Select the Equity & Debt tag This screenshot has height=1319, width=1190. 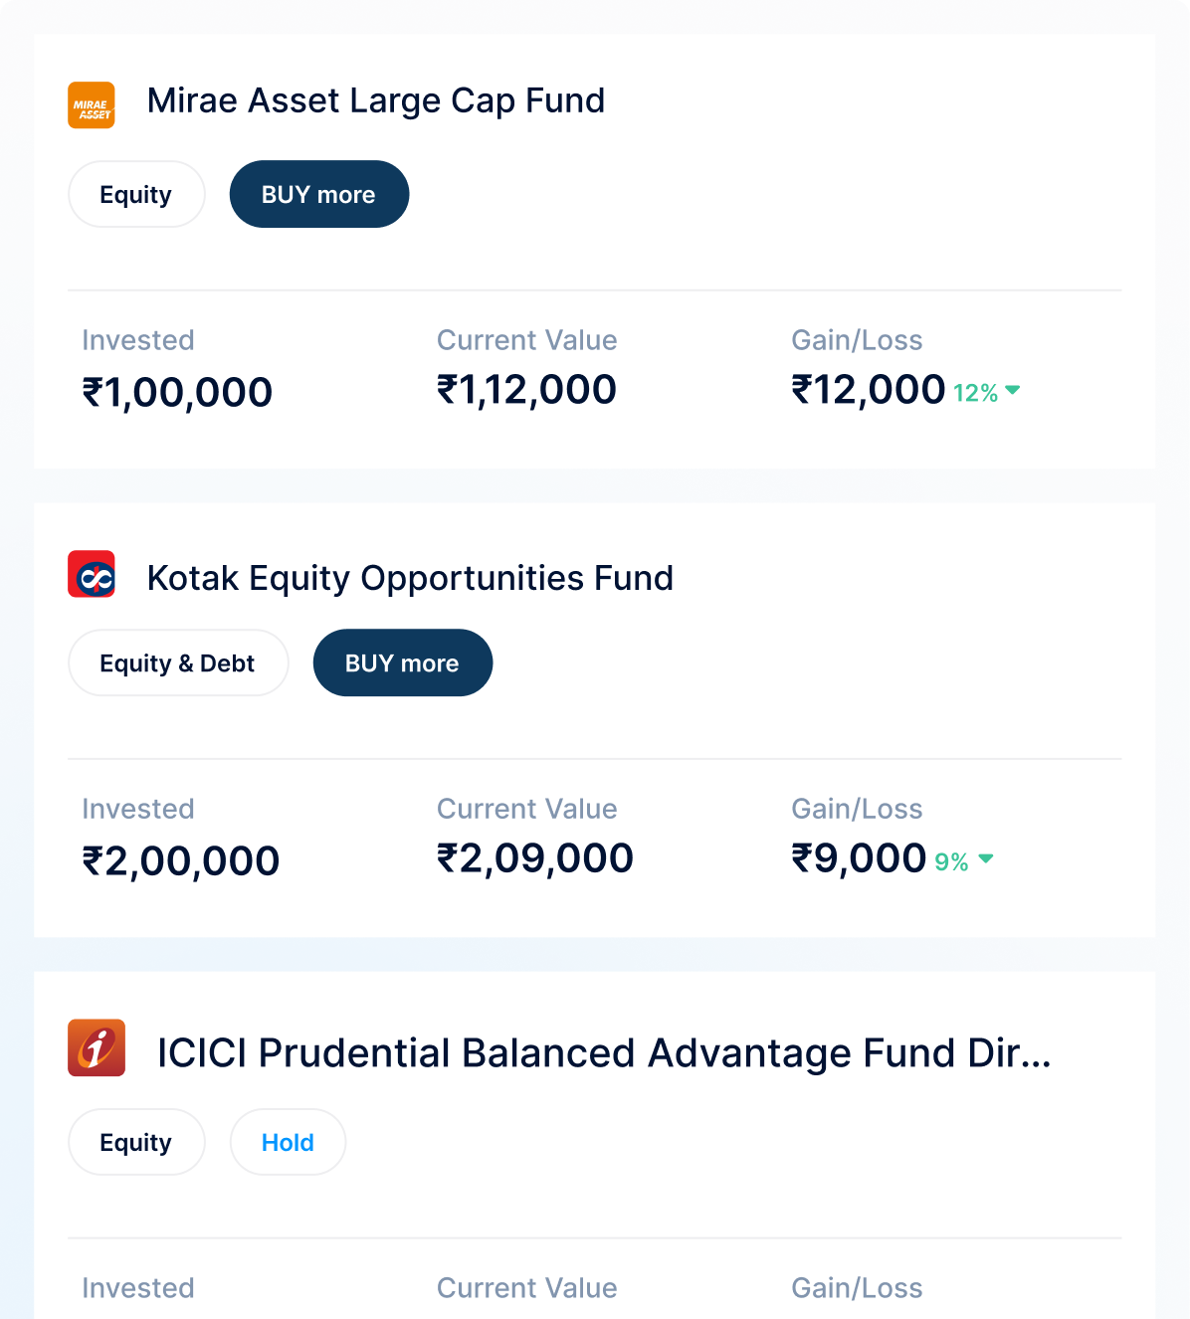(x=178, y=662)
